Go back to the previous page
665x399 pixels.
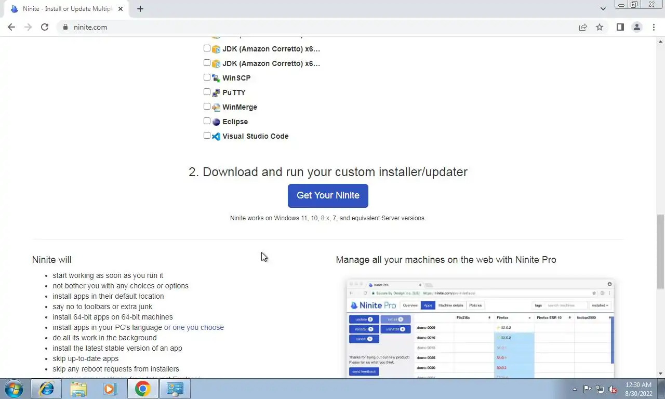(11, 27)
